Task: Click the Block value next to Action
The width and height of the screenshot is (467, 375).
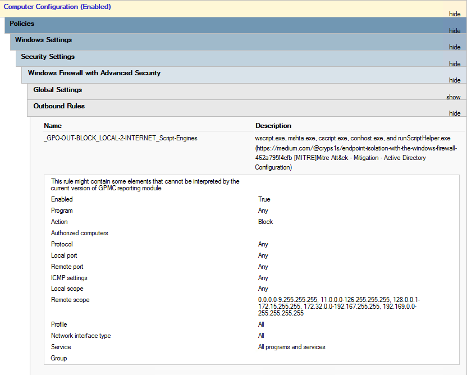Action: pos(265,222)
